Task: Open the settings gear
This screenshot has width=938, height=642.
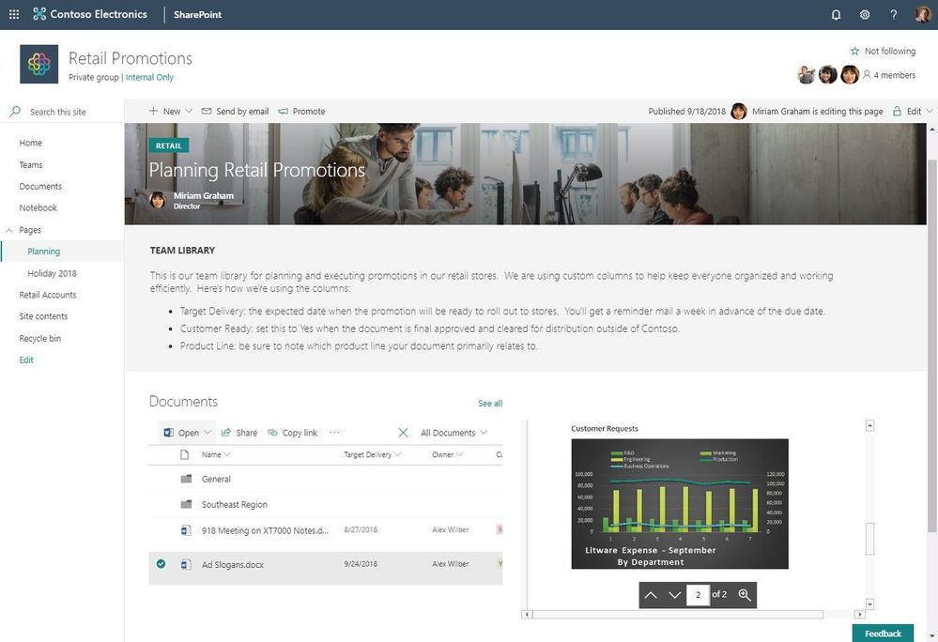Action: tap(865, 15)
